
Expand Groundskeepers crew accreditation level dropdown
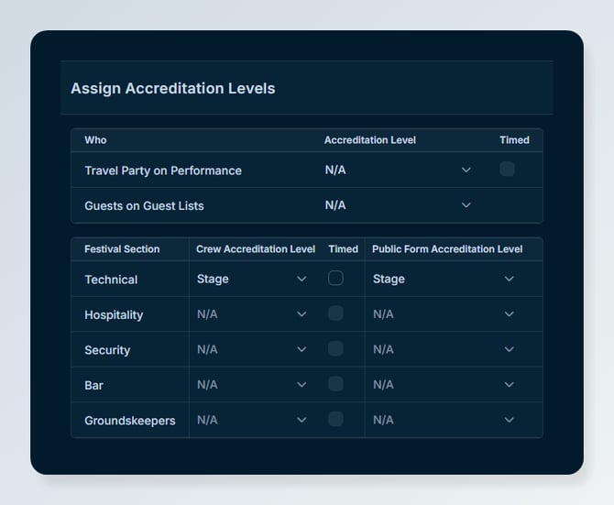click(252, 420)
